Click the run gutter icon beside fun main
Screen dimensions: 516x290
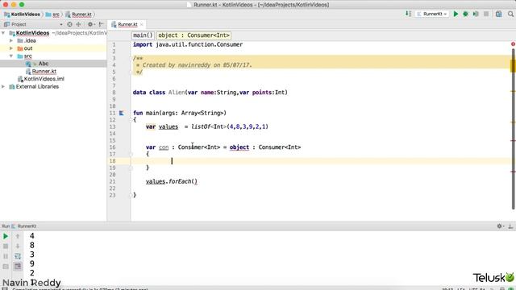point(122,113)
